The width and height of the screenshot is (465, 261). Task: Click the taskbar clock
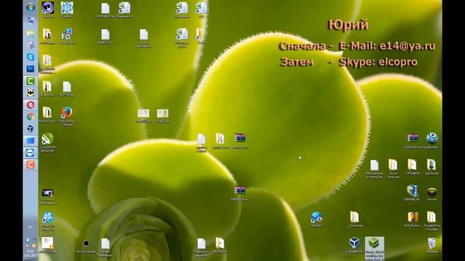tap(31, 253)
